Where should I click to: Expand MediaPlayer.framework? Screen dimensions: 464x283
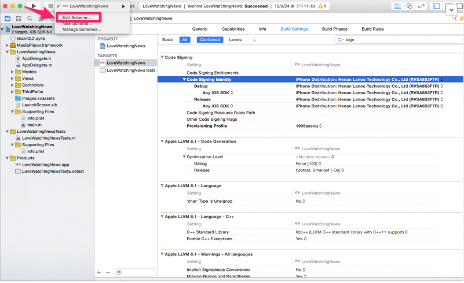[7, 45]
